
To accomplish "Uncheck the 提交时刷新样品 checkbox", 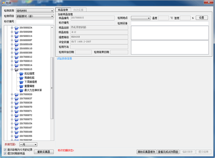I will [5, 153].
